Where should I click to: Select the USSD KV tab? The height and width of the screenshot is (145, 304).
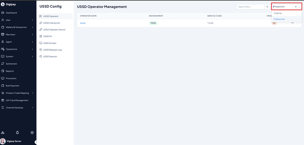pyautogui.click(x=55, y=36)
